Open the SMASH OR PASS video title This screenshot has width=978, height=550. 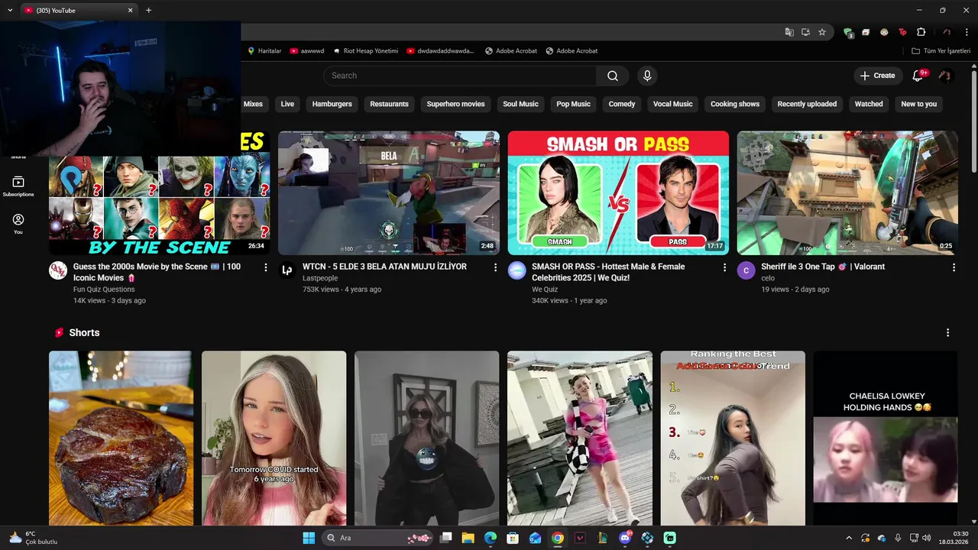pos(608,272)
